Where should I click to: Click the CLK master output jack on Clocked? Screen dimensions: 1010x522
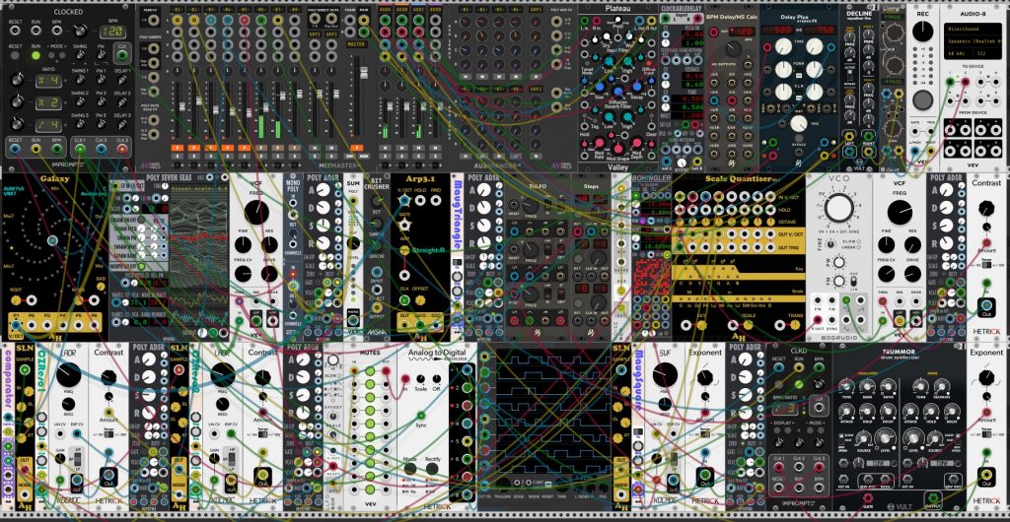click(x=121, y=55)
